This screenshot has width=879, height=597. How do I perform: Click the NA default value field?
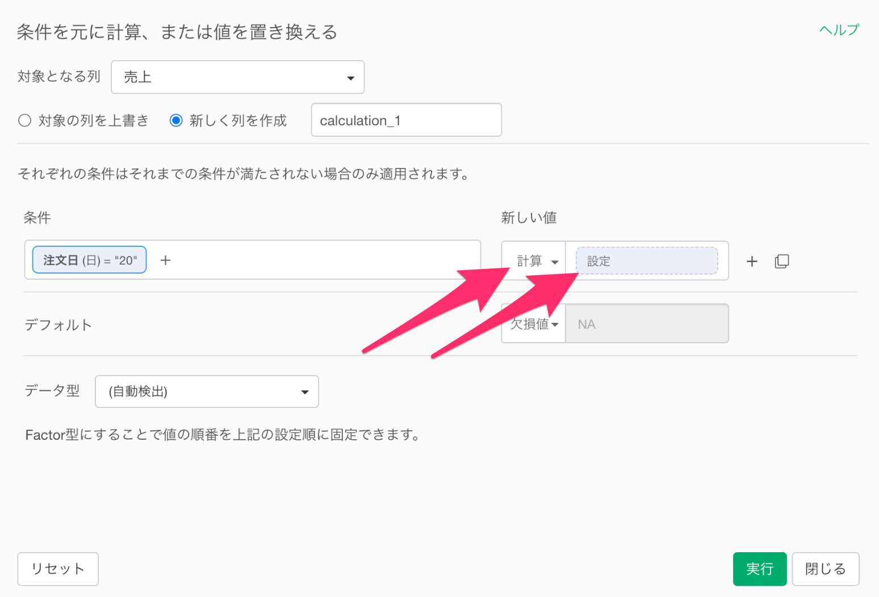pyautogui.click(x=647, y=324)
